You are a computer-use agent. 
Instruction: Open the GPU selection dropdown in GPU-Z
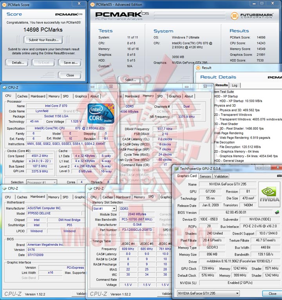[208, 293]
